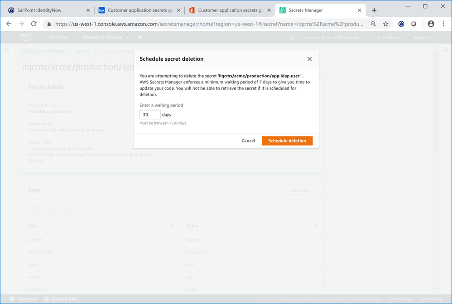Open the N. California region dropdown

pyautogui.click(x=392, y=38)
